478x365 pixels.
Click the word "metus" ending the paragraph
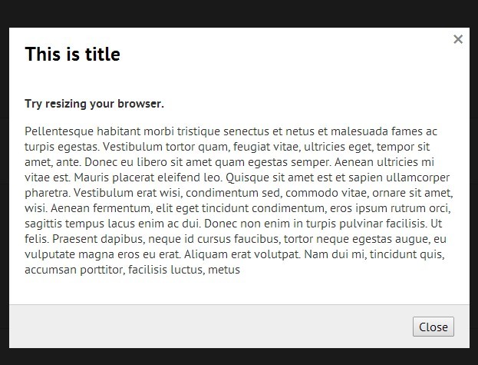224,270
